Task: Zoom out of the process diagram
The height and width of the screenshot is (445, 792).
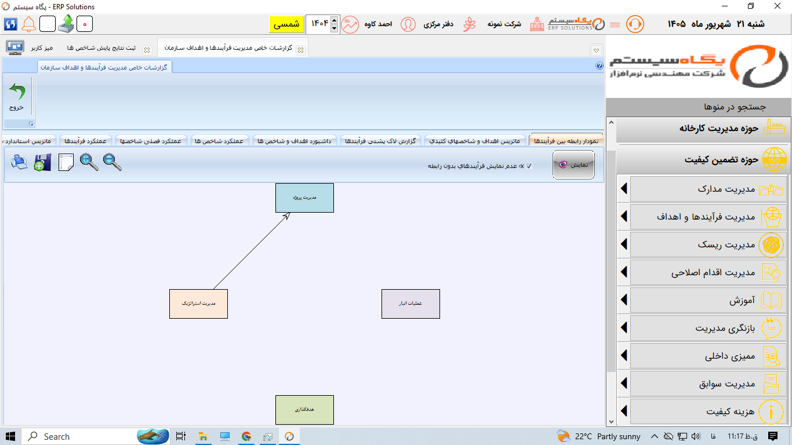Action: [x=112, y=162]
